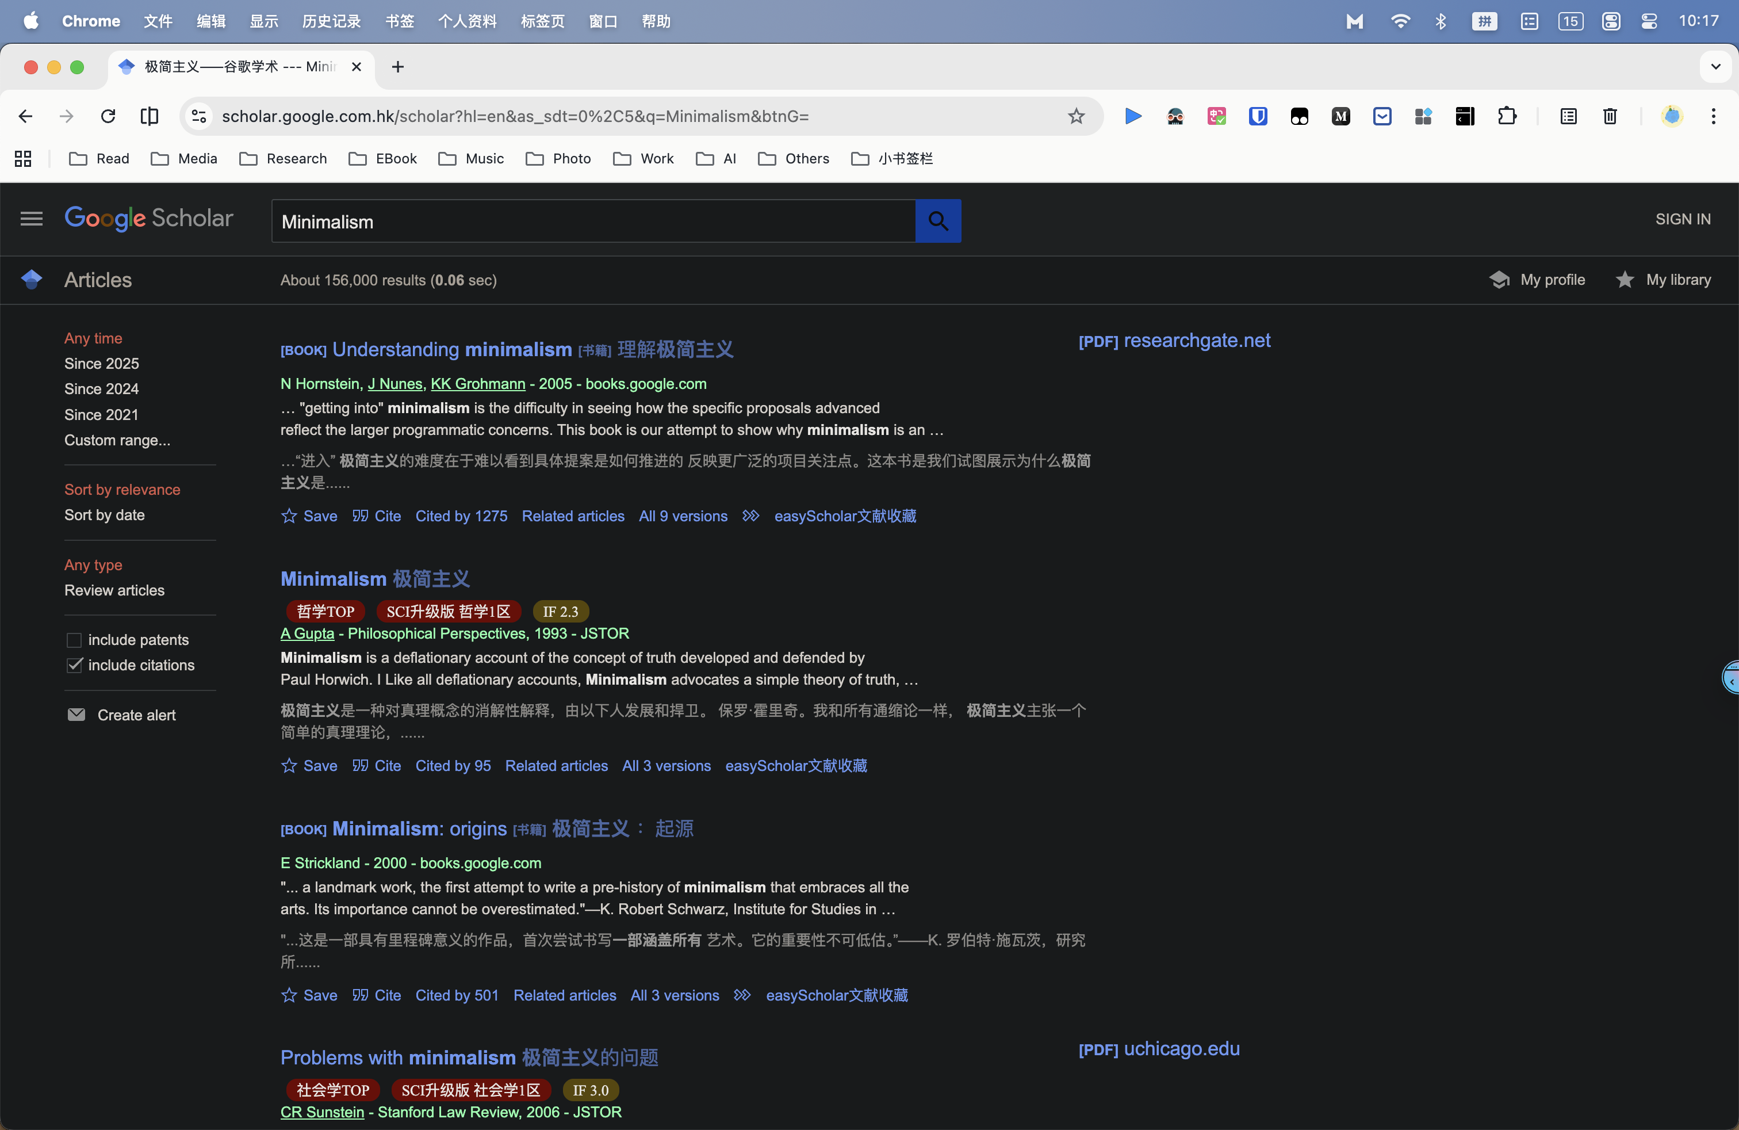The image size is (1739, 1130).
Task: Expand more options after All 9 versions
Action: click(x=750, y=516)
